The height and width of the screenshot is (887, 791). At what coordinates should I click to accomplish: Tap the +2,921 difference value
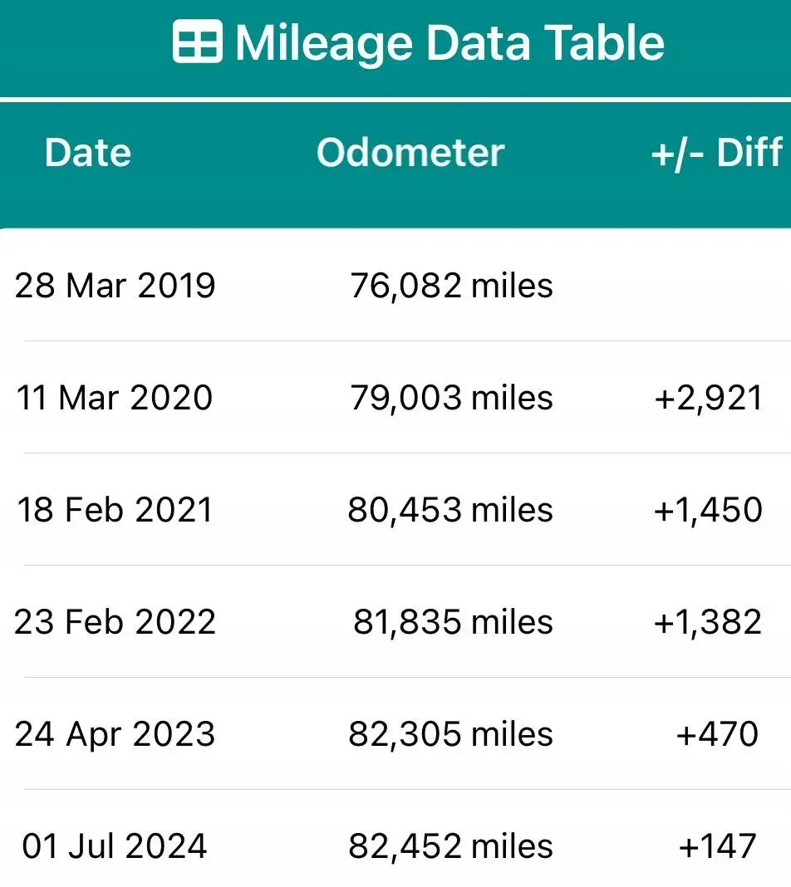click(708, 398)
